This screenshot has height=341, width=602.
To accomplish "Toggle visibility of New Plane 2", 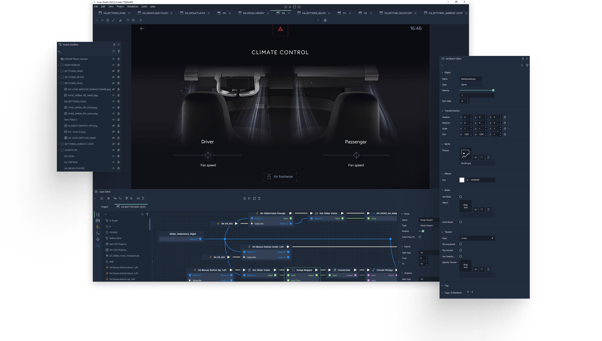I will [114, 119].
